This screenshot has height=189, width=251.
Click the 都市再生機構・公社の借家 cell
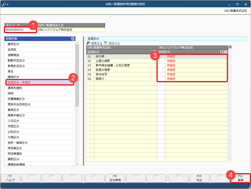click(125, 65)
